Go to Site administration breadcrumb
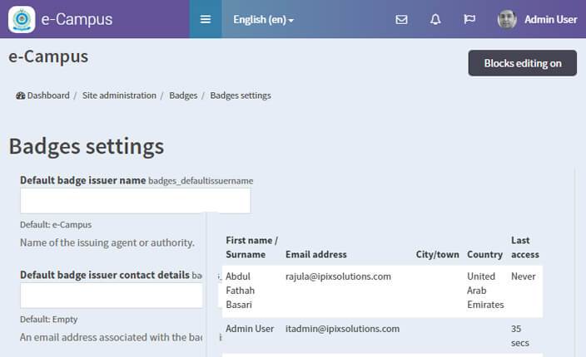This screenshot has height=357, width=586. point(119,95)
